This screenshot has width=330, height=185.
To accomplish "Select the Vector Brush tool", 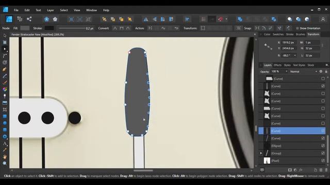I will [x=5, y=82].
